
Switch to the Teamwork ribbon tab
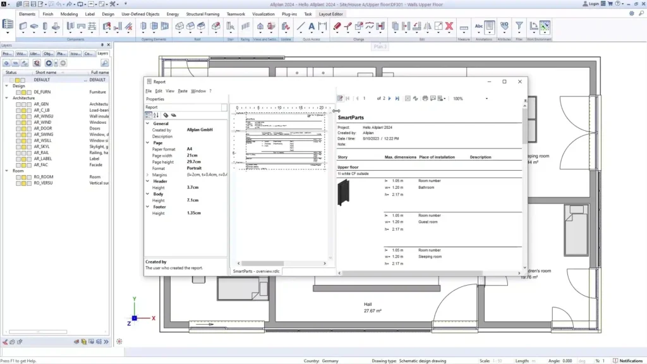tap(236, 13)
